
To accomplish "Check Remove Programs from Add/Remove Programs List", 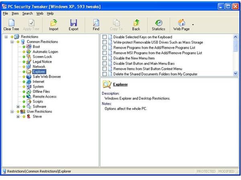I will click(104, 48).
